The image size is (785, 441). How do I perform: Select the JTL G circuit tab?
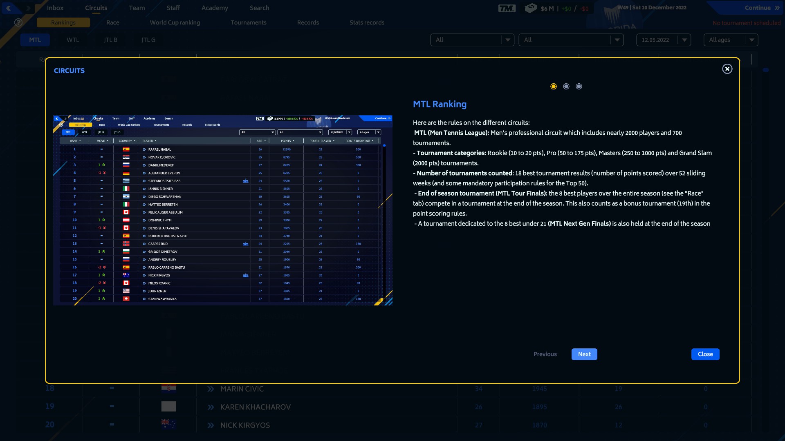(x=148, y=40)
